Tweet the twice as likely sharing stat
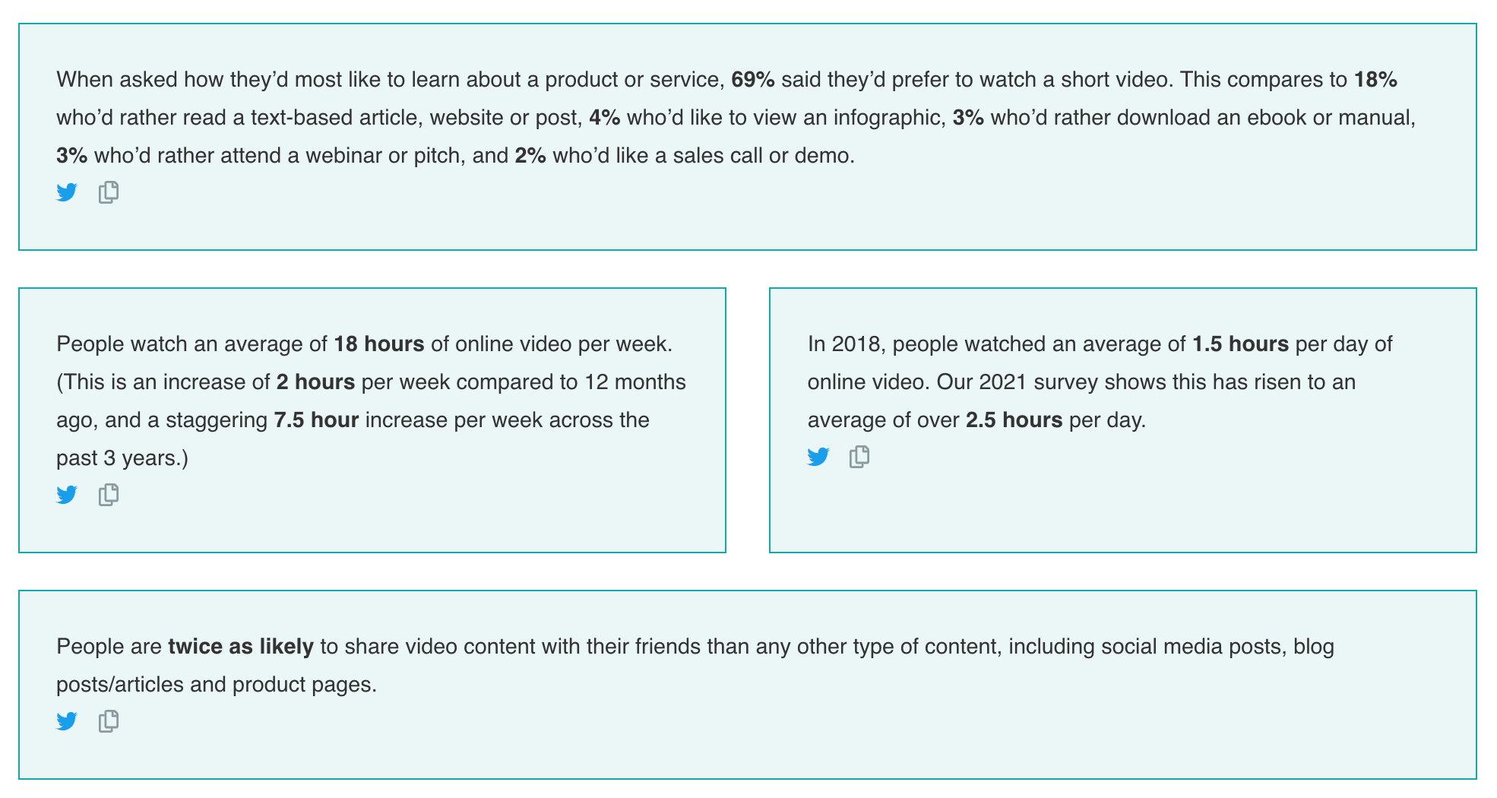 click(x=67, y=721)
